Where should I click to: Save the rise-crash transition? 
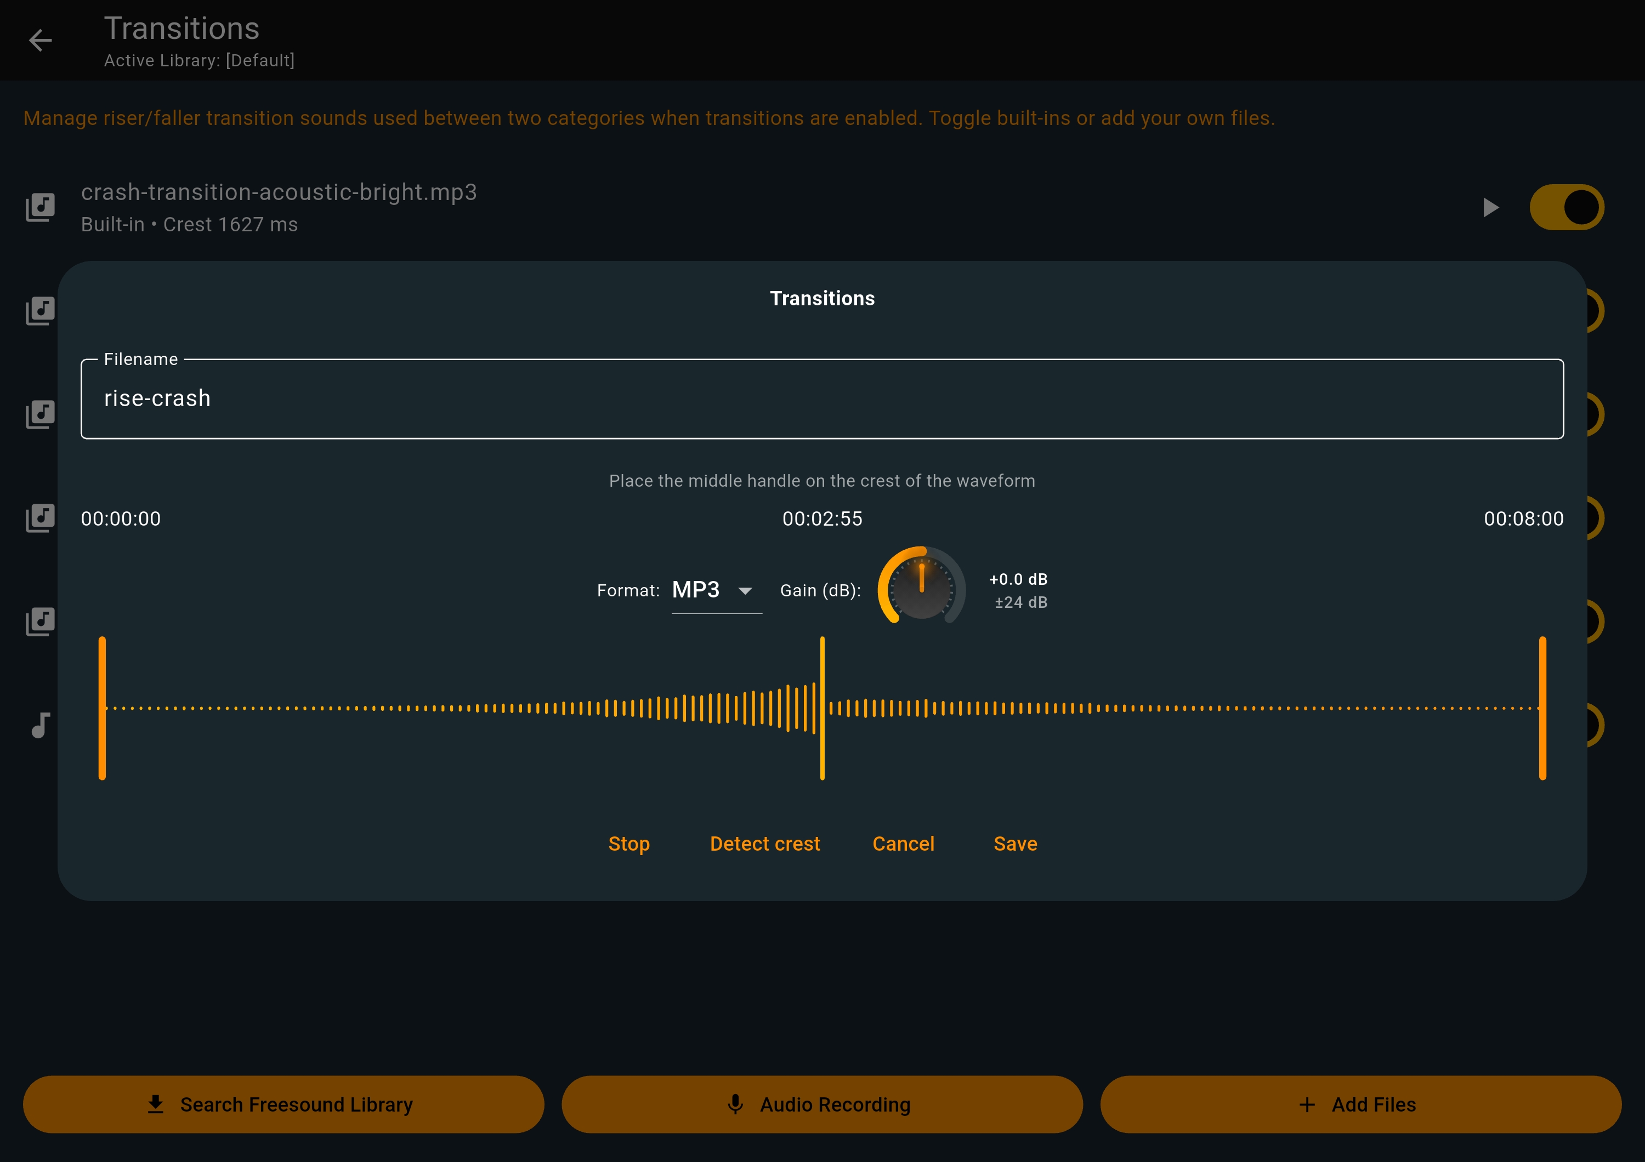pyautogui.click(x=1015, y=844)
